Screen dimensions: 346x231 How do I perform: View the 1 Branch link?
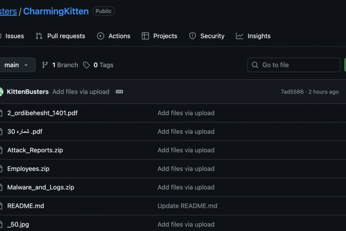point(65,65)
